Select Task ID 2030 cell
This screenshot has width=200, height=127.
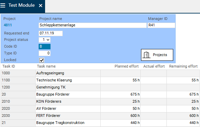point(18,116)
